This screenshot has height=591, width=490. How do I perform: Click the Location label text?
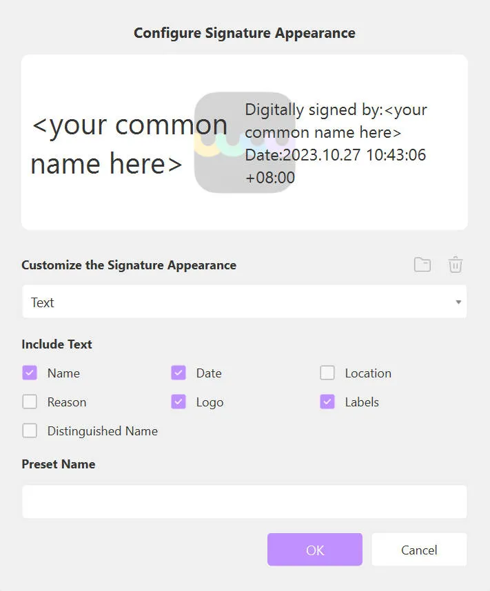(368, 373)
